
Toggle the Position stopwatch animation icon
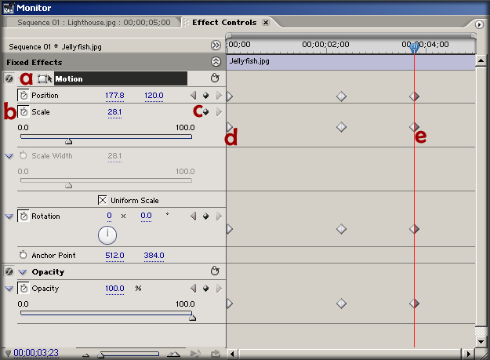point(24,96)
